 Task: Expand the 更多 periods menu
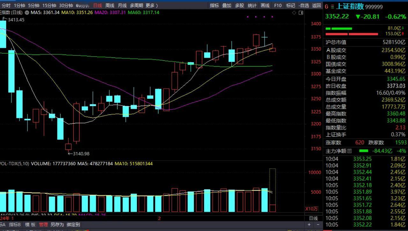(151, 5)
